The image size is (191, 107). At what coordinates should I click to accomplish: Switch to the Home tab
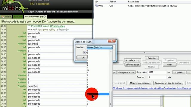(6, 17)
